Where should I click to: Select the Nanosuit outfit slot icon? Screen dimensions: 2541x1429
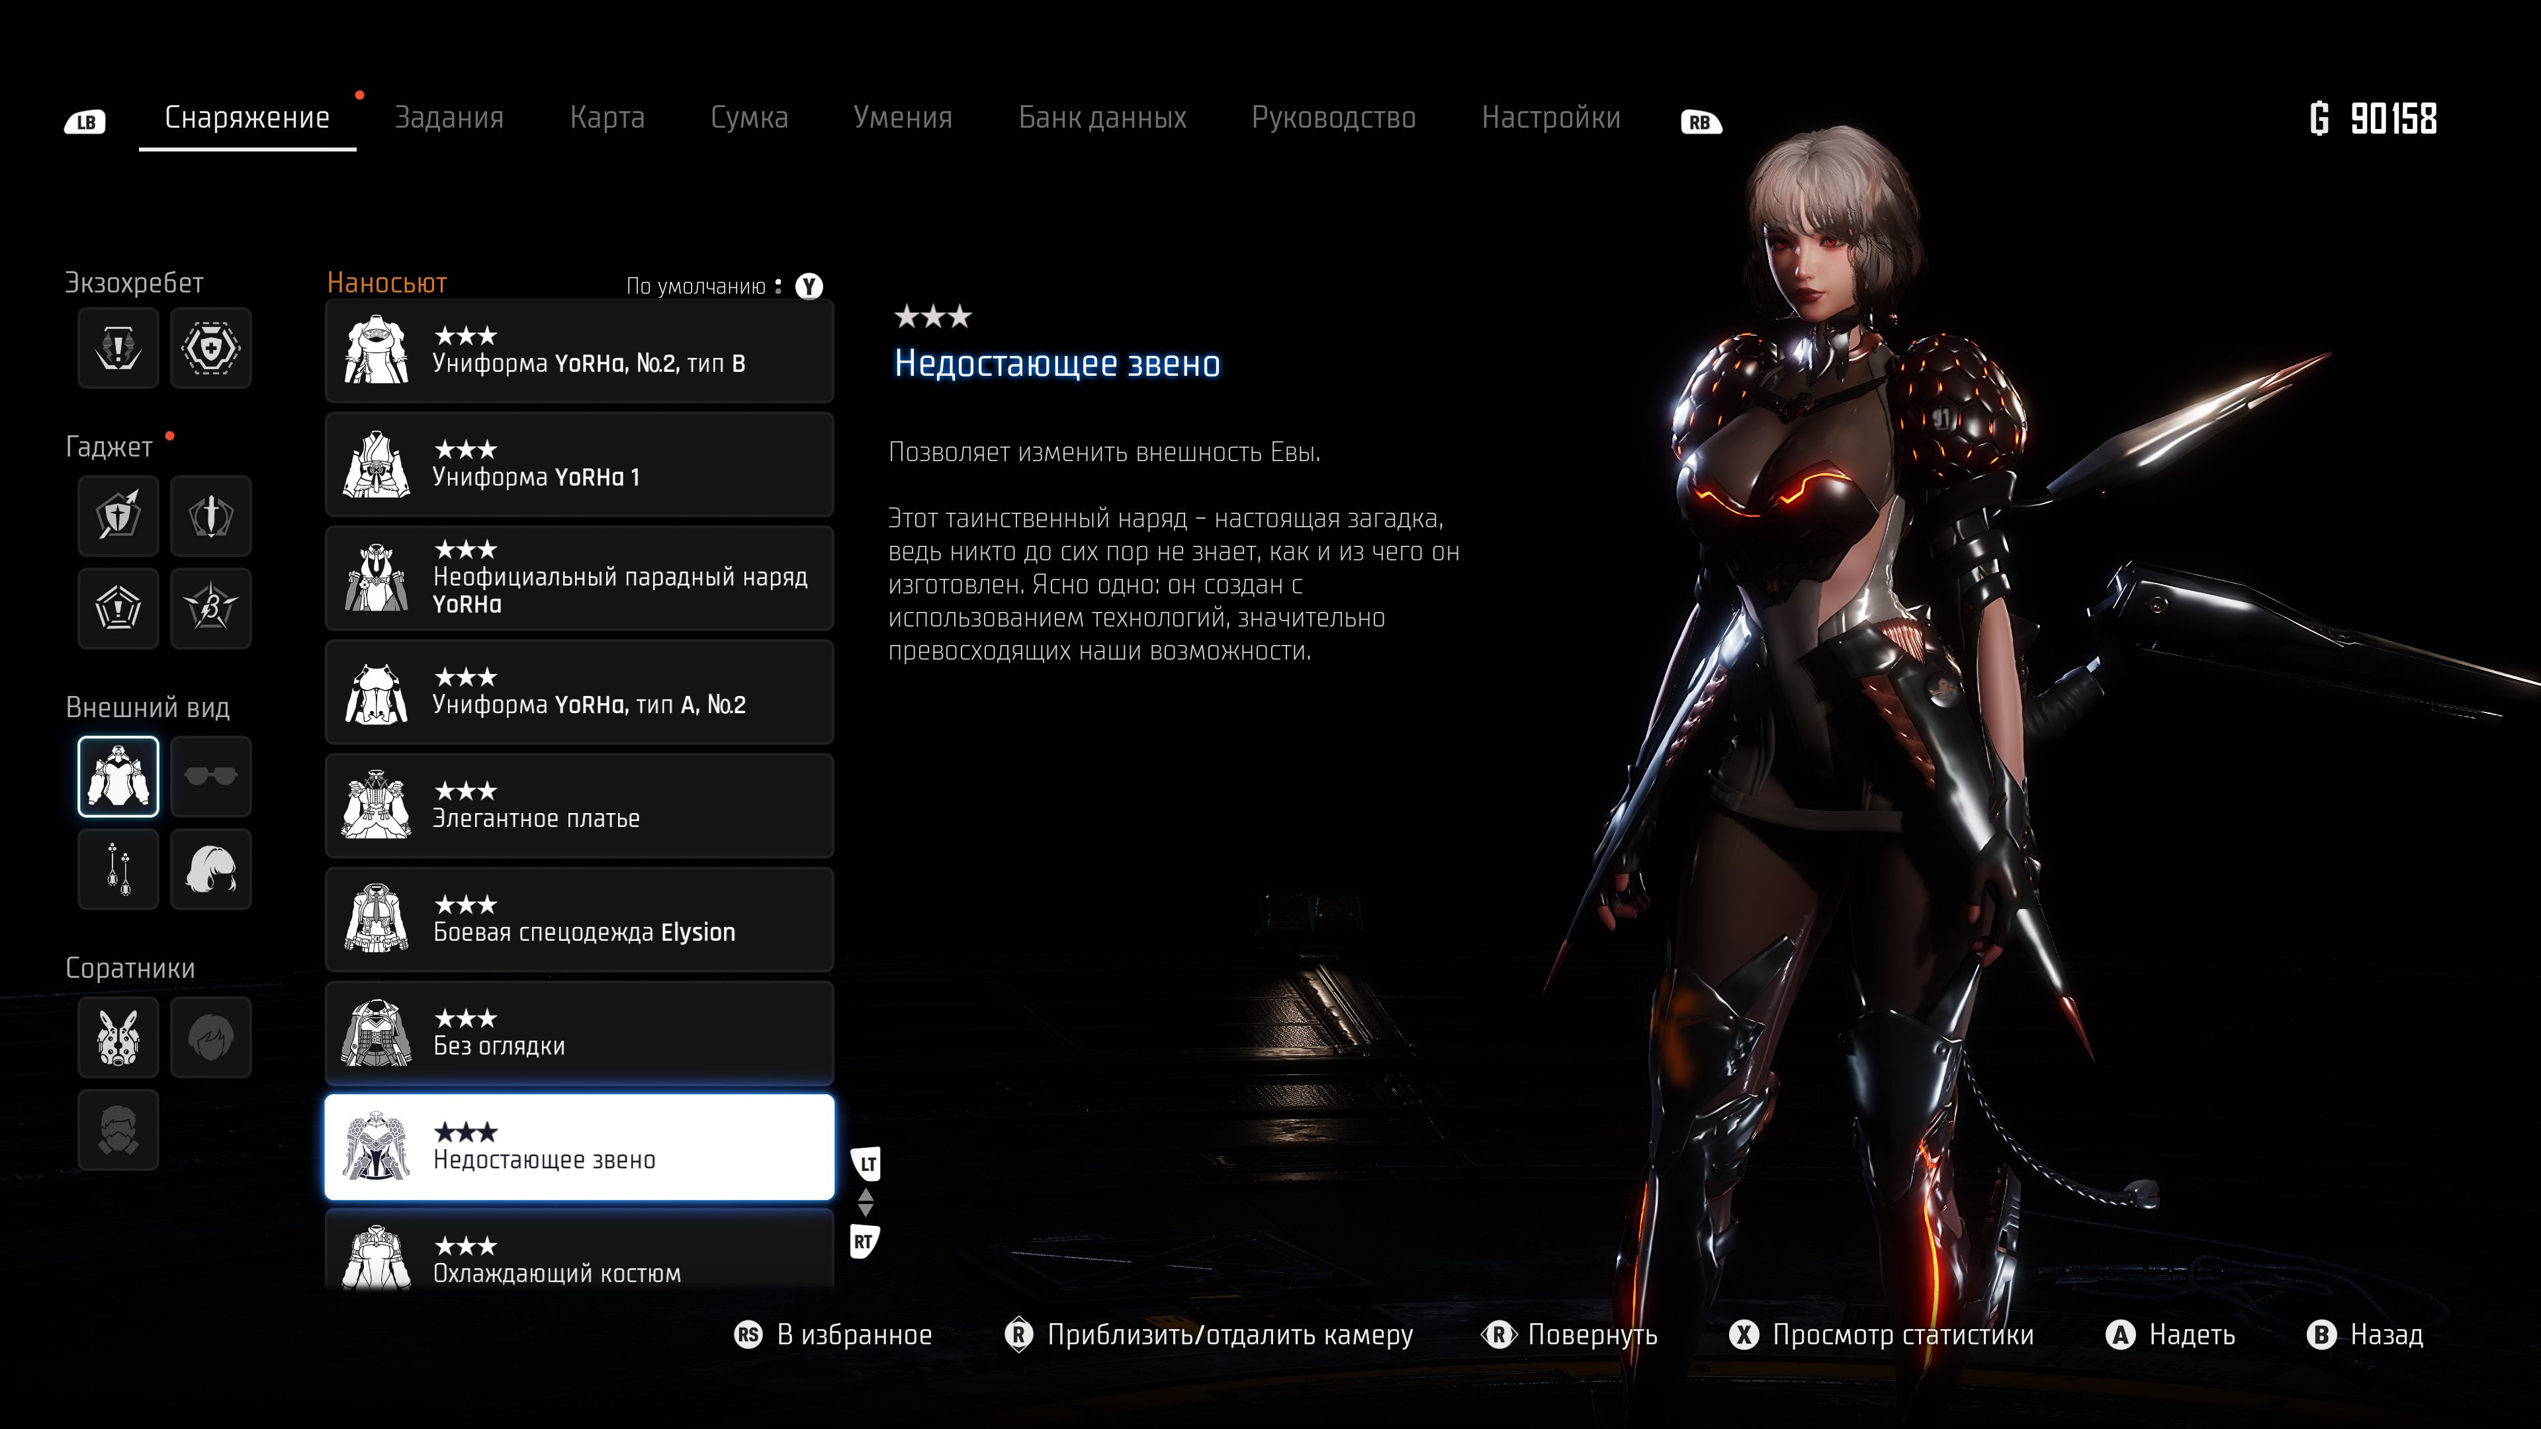(x=118, y=777)
